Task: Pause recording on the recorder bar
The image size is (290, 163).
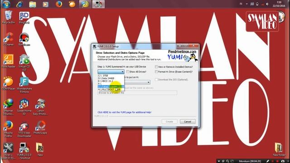Action: coord(273,161)
